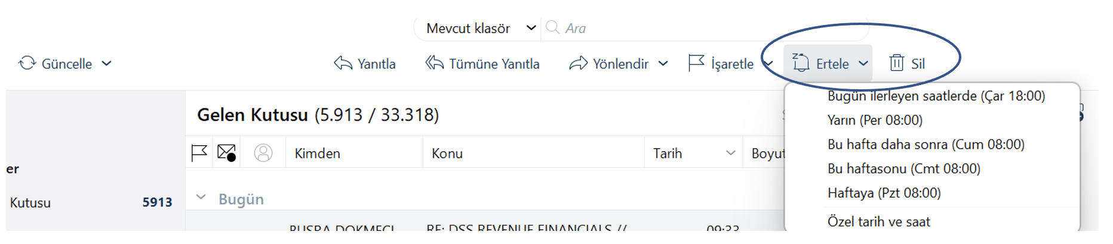Click the İşaretle flag icon
This screenshot has width=1113, height=244.
(x=696, y=63)
